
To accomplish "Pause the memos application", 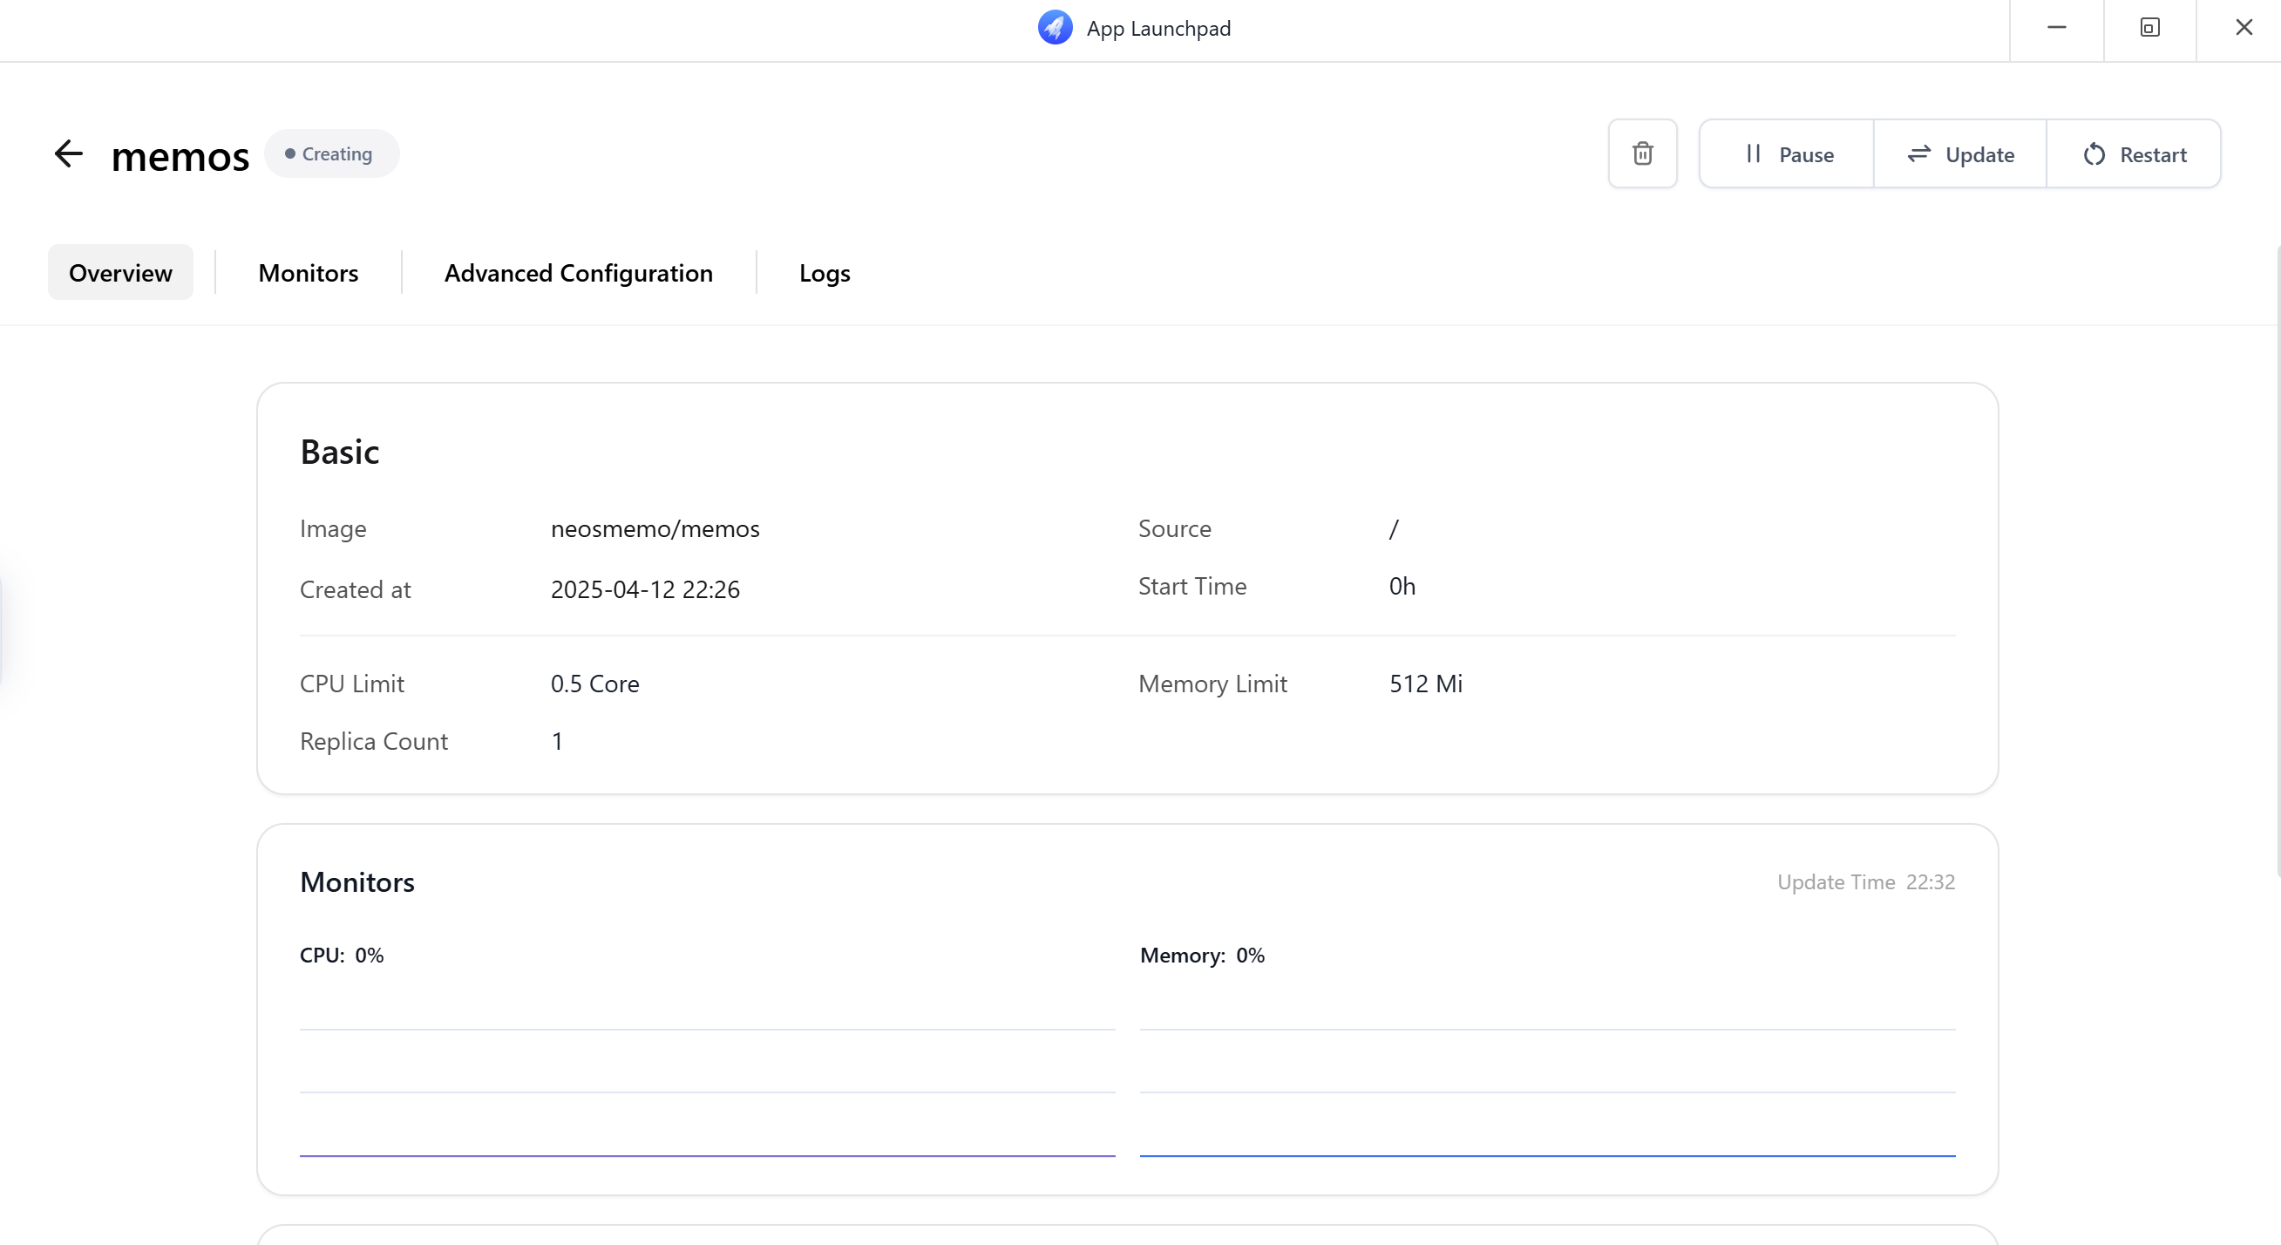I will click(x=1787, y=154).
